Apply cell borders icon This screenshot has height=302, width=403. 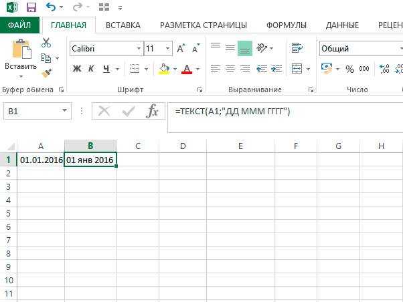(135, 69)
